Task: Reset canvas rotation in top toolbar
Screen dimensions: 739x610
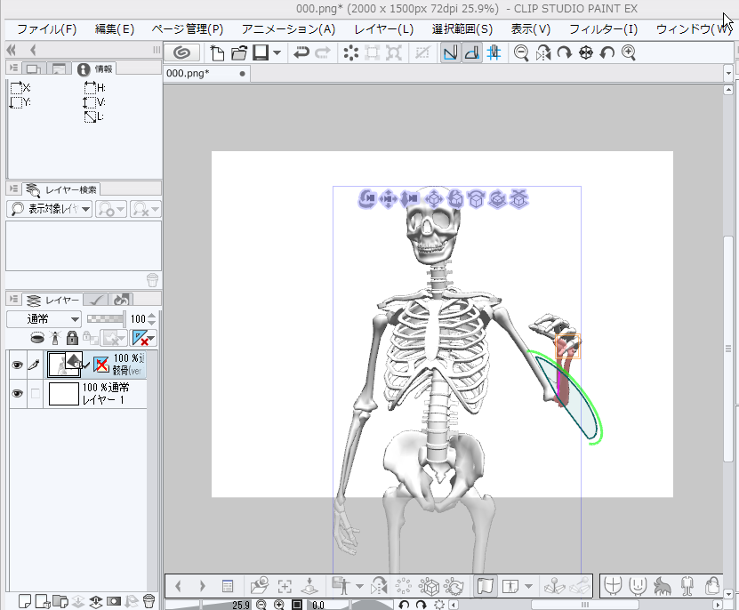Action: click(x=586, y=52)
